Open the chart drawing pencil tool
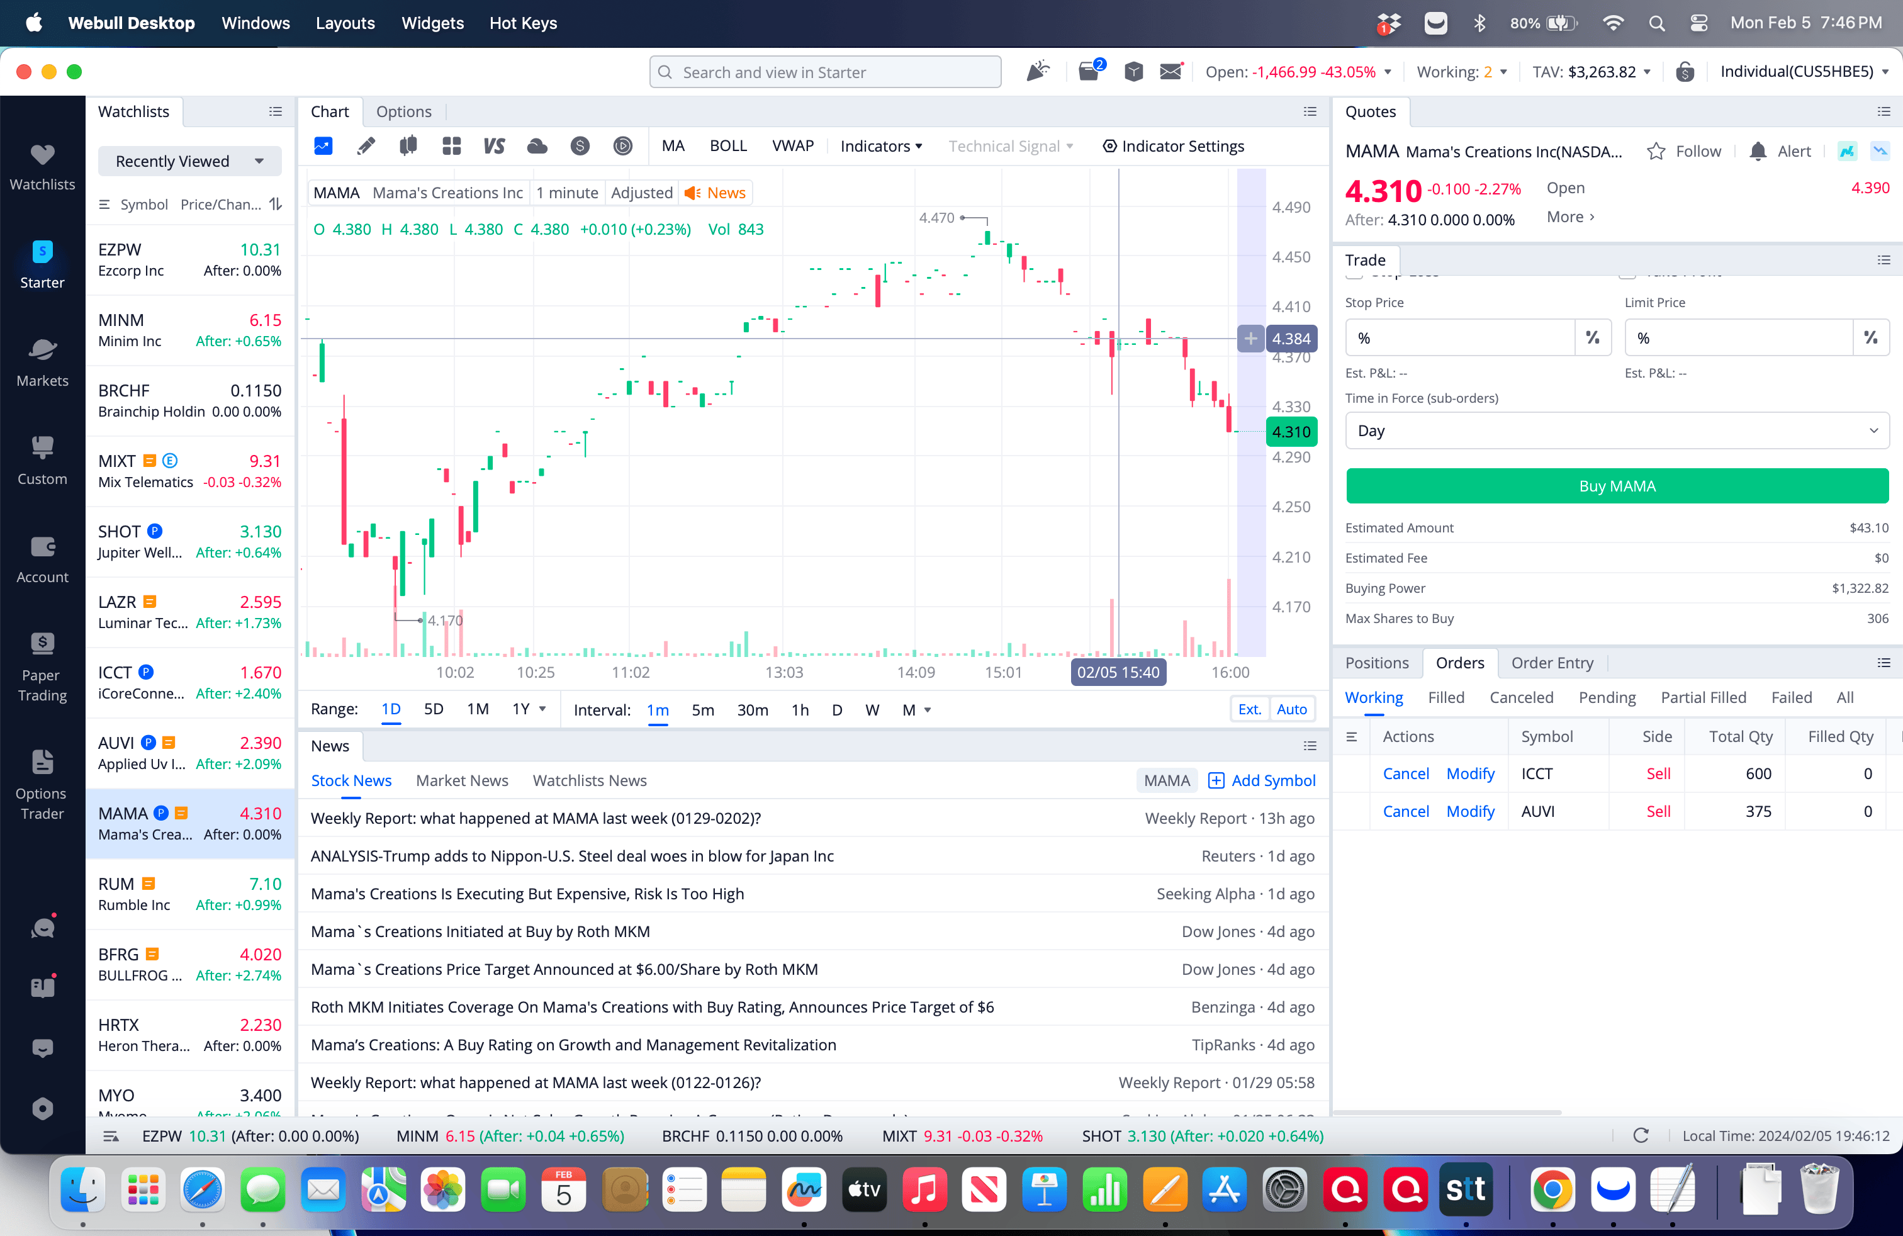 (x=366, y=146)
